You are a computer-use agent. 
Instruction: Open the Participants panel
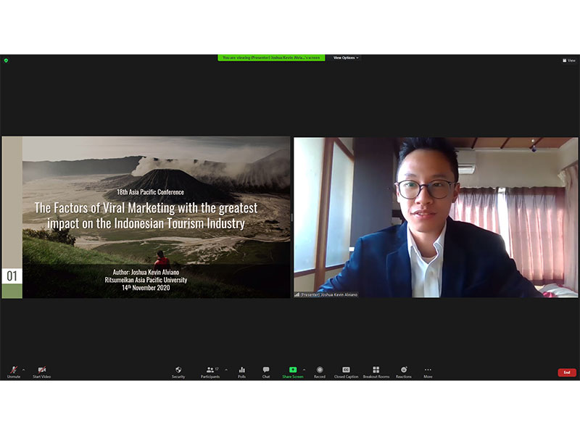point(210,371)
